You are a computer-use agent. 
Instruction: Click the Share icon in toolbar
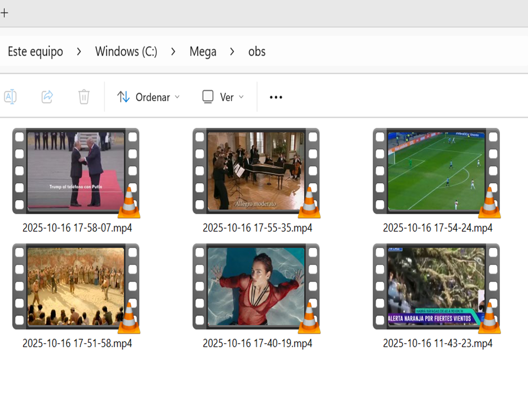click(47, 97)
